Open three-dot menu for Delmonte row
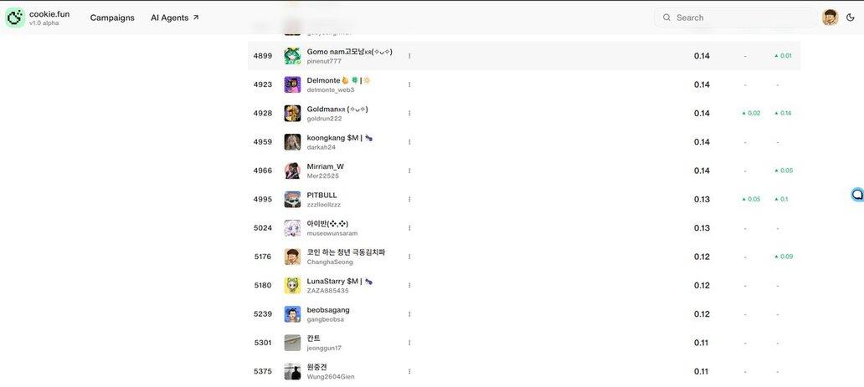The width and height of the screenshot is (864, 387). coord(409,84)
